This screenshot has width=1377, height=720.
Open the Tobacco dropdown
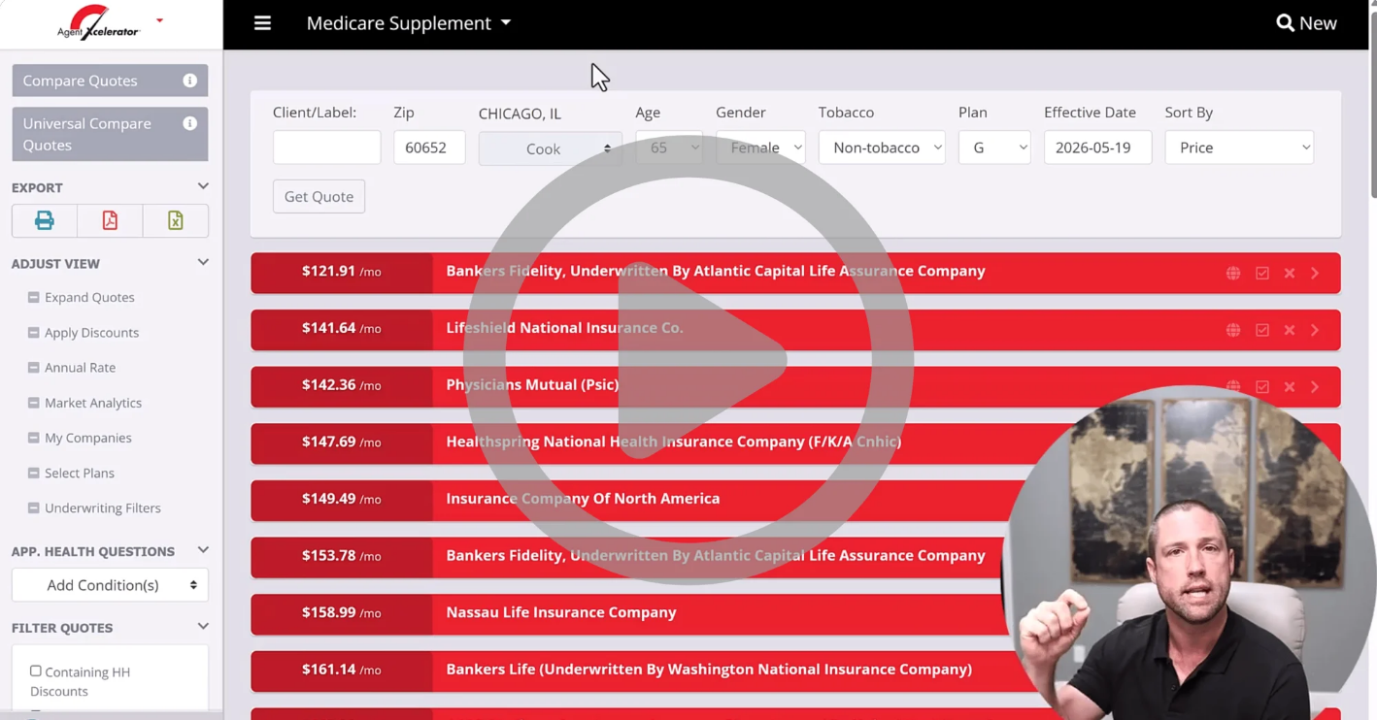882,147
